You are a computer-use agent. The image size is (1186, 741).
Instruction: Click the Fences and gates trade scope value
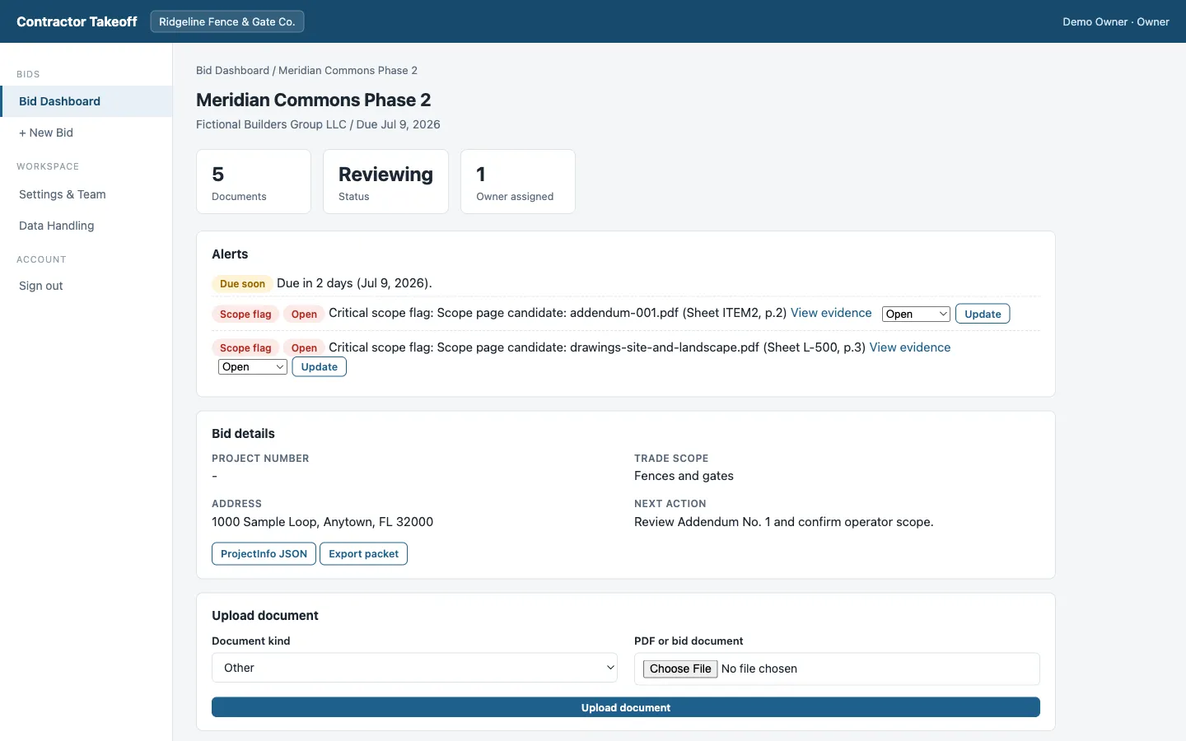tap(684, 476)
